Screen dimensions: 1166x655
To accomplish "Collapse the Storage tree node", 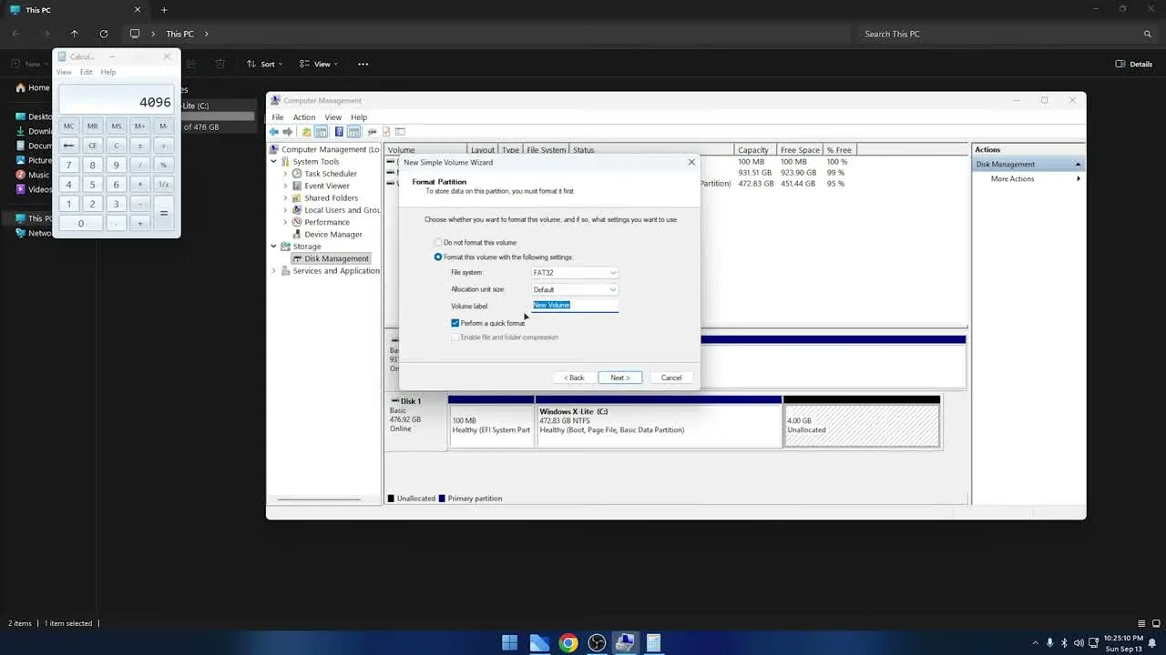I will point(273,247).
